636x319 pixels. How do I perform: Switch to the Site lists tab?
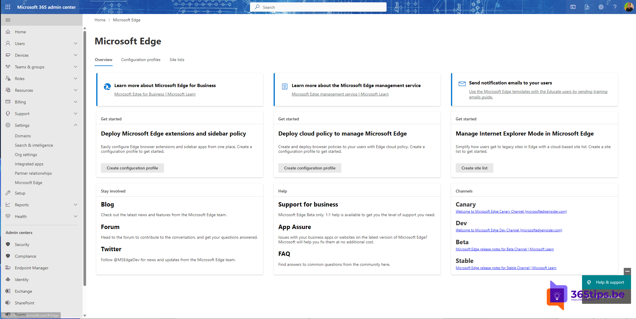(x=177, y=59)
